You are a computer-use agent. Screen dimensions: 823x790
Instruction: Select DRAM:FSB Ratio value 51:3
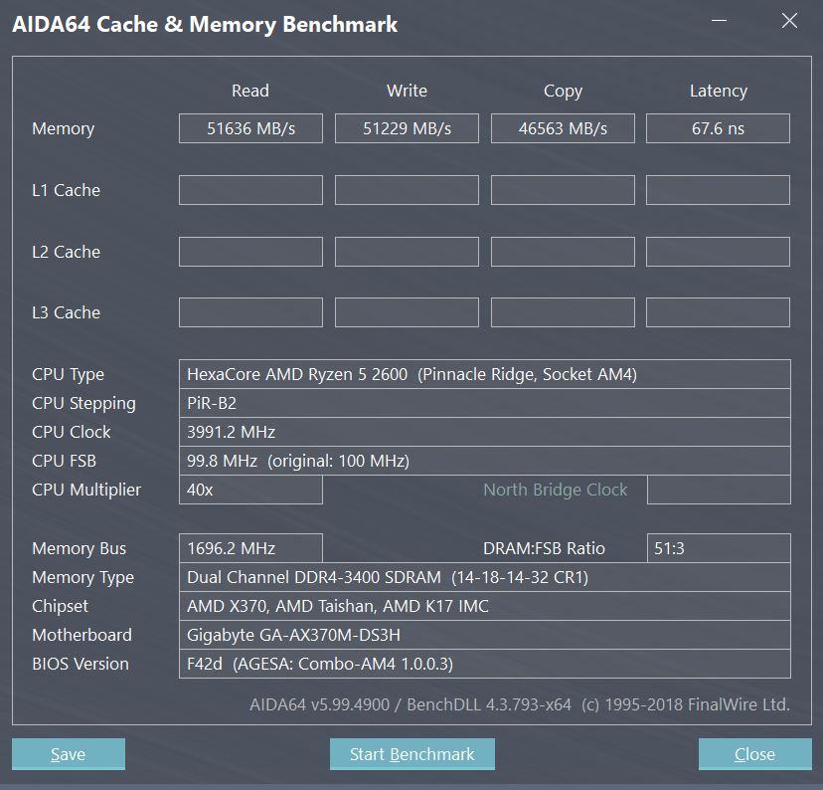click(719, 548)
